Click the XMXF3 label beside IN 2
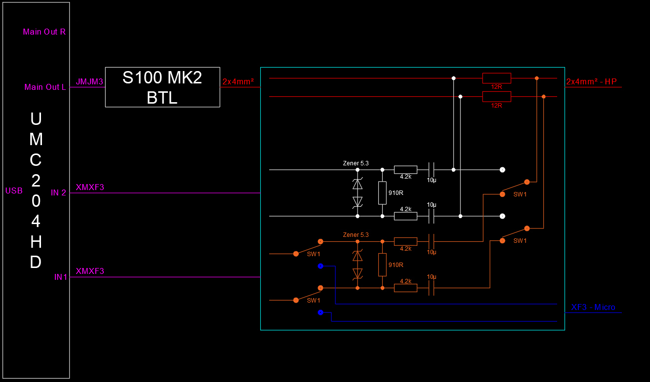This screenshot has width=650, height=382. point(90,187)
